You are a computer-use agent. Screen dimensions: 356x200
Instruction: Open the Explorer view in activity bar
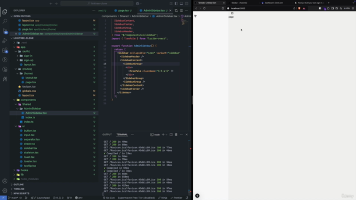point(5,12)
